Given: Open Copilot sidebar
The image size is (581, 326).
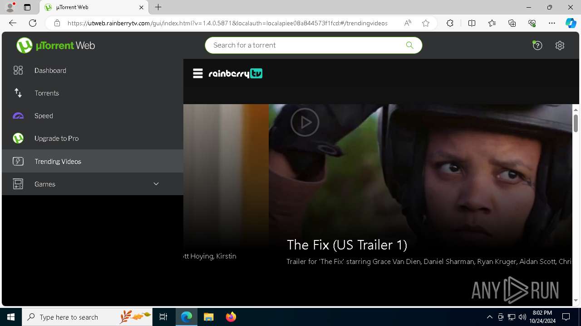Looking at the screenshot, I should [571, 23].
